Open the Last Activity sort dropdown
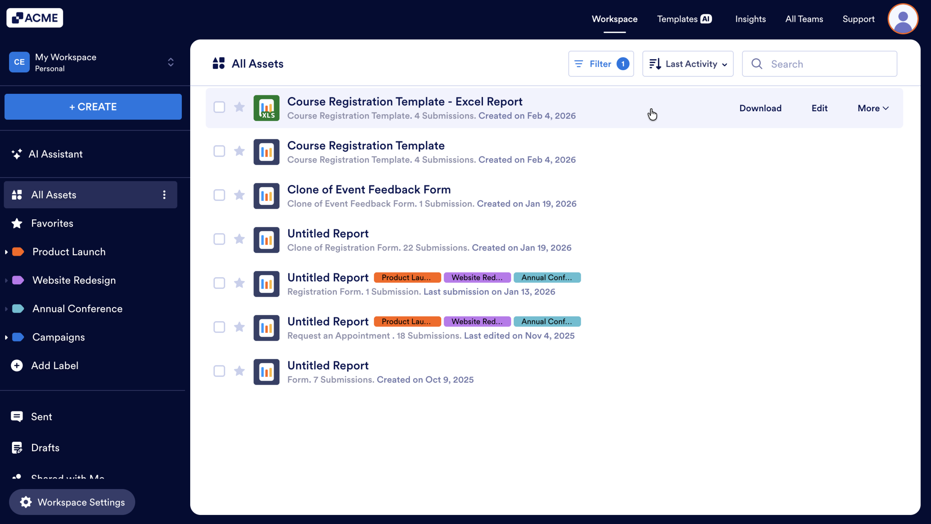This screenshot has height=524, width=931. (687, 64)
